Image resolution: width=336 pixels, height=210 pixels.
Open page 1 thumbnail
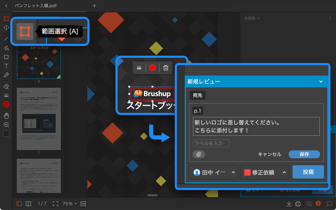(x=39, y=62)
